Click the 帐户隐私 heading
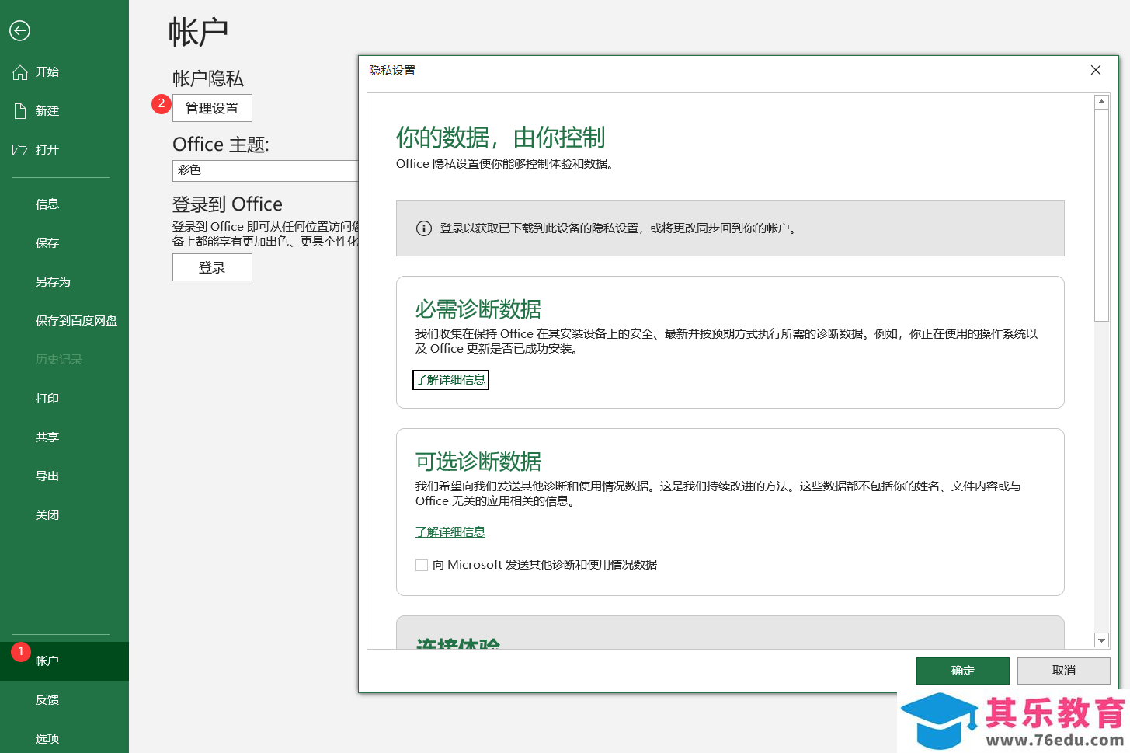Screen dimensions: 1130x753 click(x=208, y=78)
